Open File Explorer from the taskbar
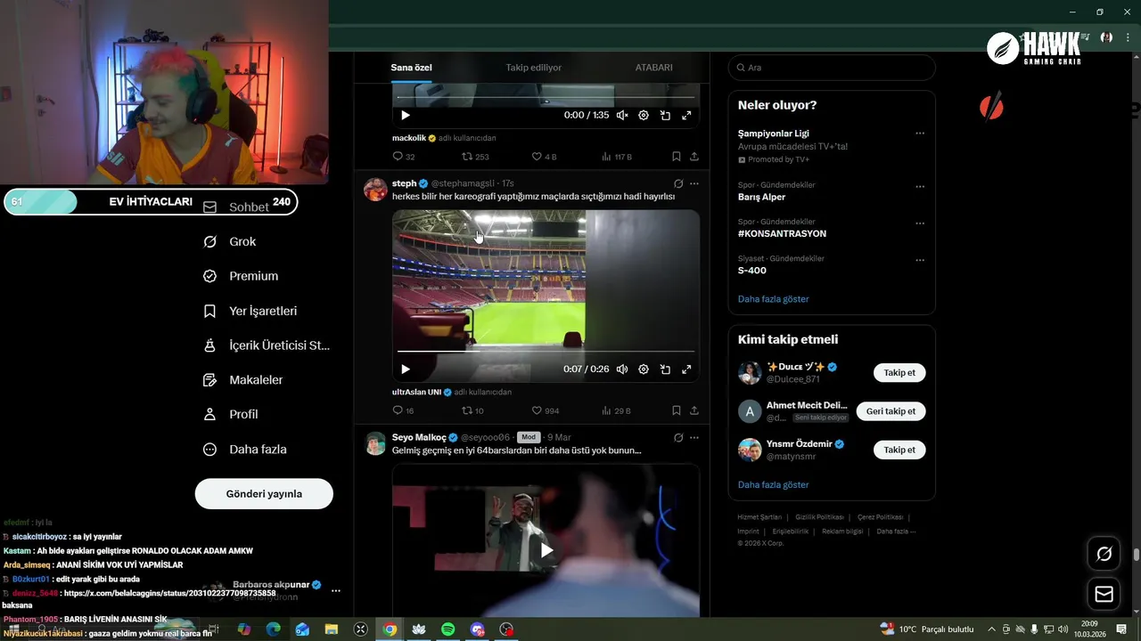The width and height of the screenshot is (1141, 641). [x=332, y=629]
